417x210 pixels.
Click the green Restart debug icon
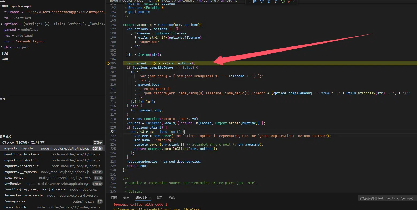click(283, 1)
